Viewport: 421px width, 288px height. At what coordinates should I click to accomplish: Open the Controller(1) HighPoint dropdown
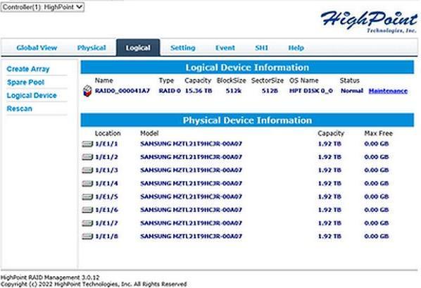pyautogui.click(x=42, y=7)
